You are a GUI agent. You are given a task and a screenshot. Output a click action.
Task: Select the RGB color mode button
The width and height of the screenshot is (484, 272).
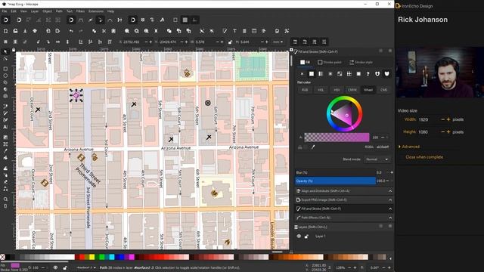[305, 90]
